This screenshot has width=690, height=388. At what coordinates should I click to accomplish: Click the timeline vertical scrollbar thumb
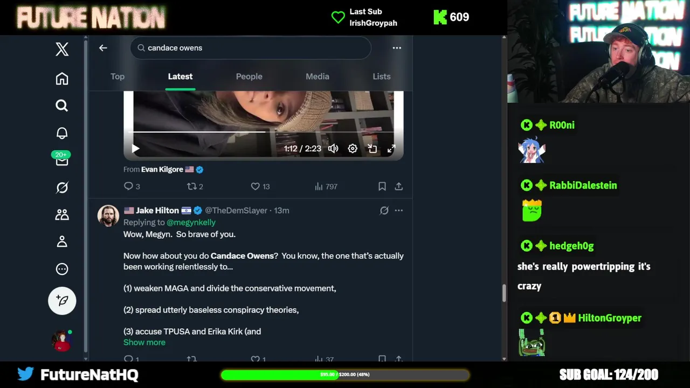point(504,293)
